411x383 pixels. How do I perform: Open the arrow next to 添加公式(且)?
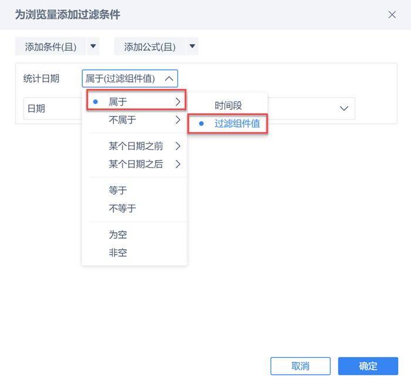point(192,47)
